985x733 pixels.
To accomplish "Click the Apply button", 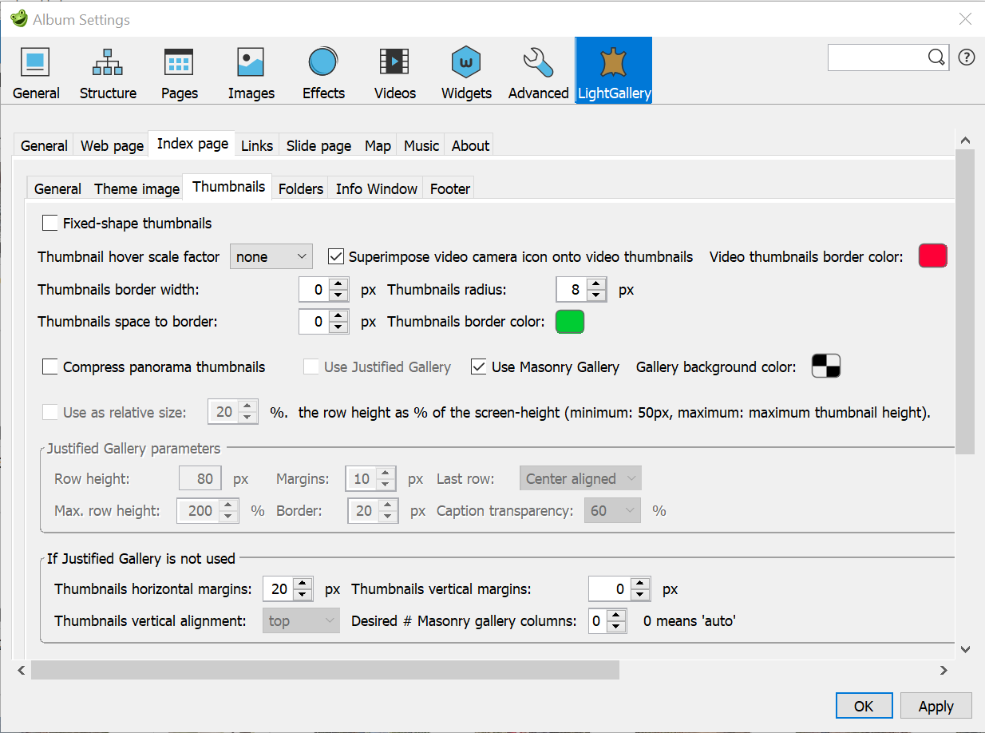I will pyautogui.click(x=936, y=706).
